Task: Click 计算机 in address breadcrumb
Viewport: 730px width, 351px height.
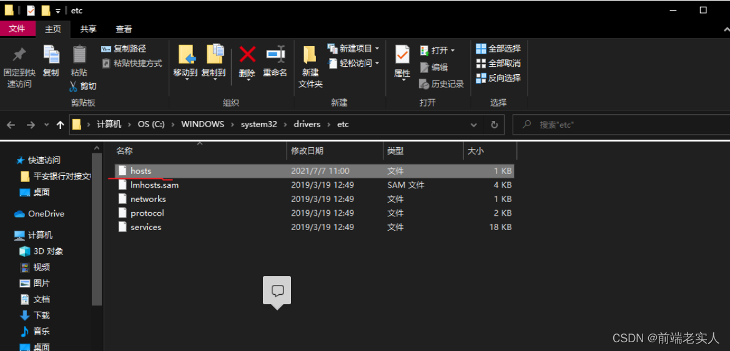Action: (109, 124)
